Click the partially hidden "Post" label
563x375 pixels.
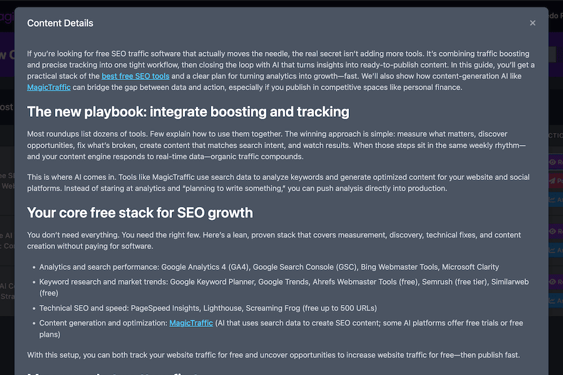tap(6, 106)
